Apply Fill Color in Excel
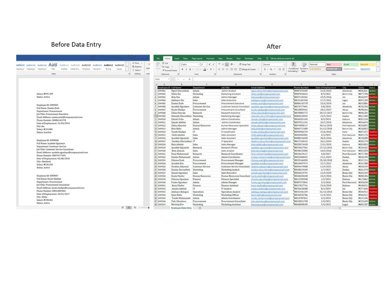Image resolution: width=387 pixels, height=290 pixels. [204, 69]
